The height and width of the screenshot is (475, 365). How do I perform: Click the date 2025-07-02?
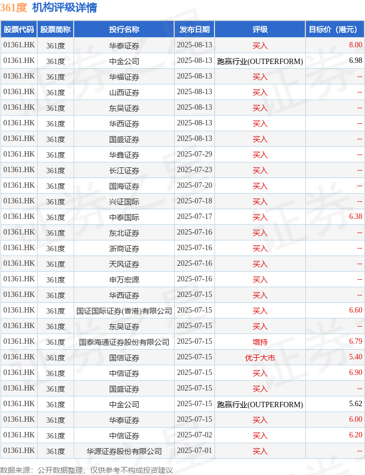195,435
